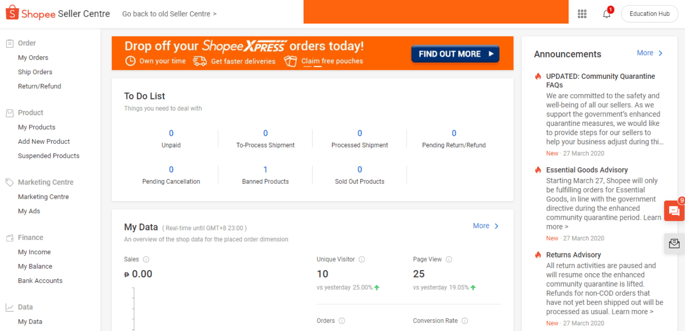Open Essential Goods Advisory announcement

(587, 170)
